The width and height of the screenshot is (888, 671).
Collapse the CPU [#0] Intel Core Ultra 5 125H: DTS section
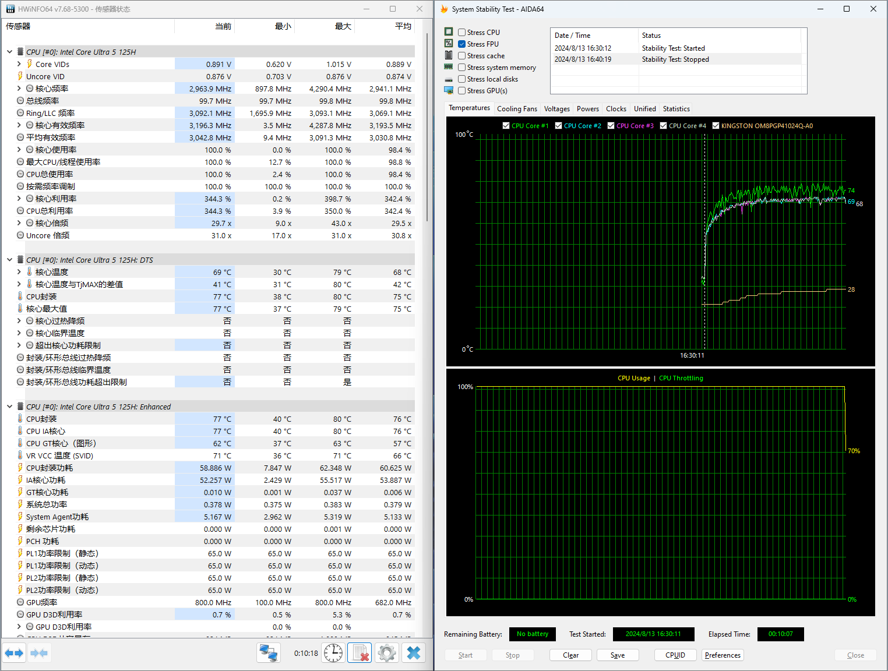pyautogui.click(x=9, y=260)
